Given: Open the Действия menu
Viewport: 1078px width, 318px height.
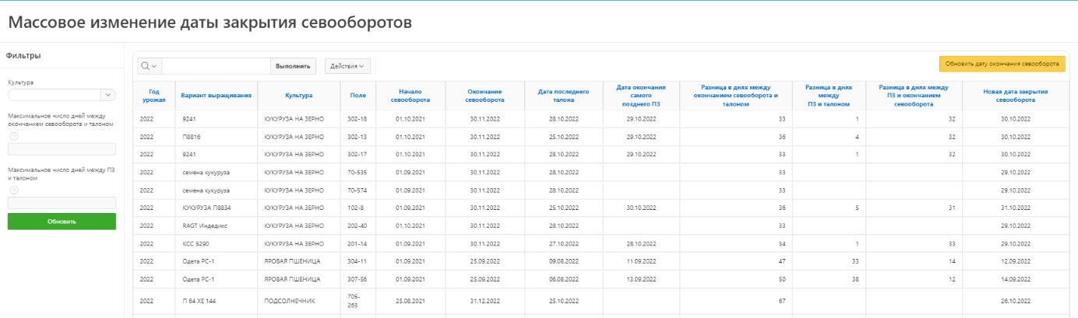Looking at the screenshot, I should point(347,66).
